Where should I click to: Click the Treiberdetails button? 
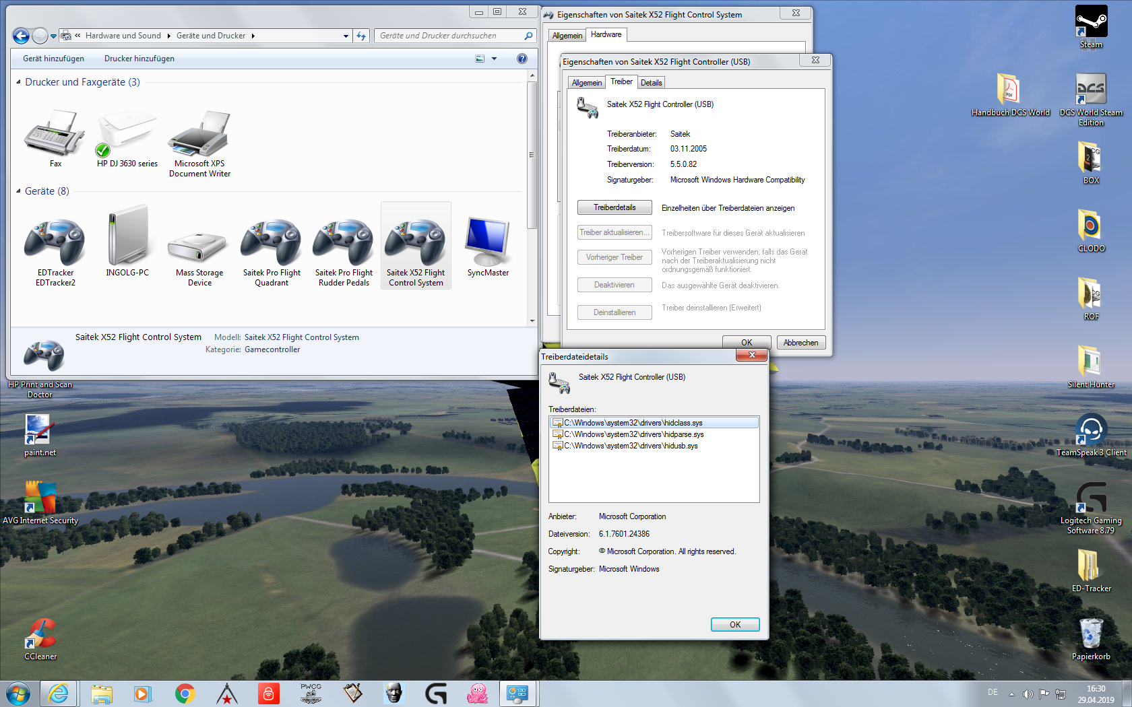pos(615,207)
